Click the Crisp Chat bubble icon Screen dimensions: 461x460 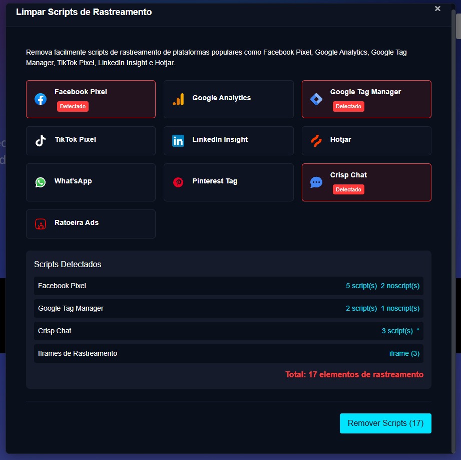tap(316, 182)
